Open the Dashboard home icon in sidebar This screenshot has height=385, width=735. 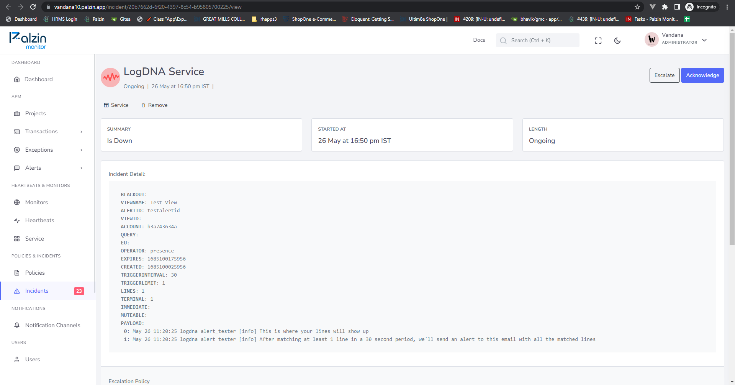[17, 79]
